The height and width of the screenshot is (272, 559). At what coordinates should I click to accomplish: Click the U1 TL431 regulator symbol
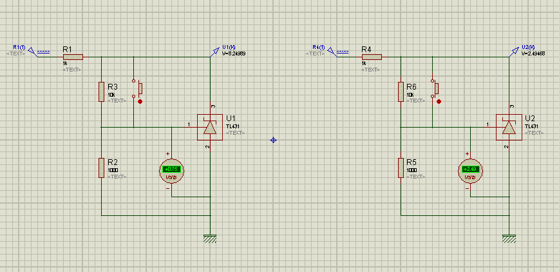coord(210,127)
